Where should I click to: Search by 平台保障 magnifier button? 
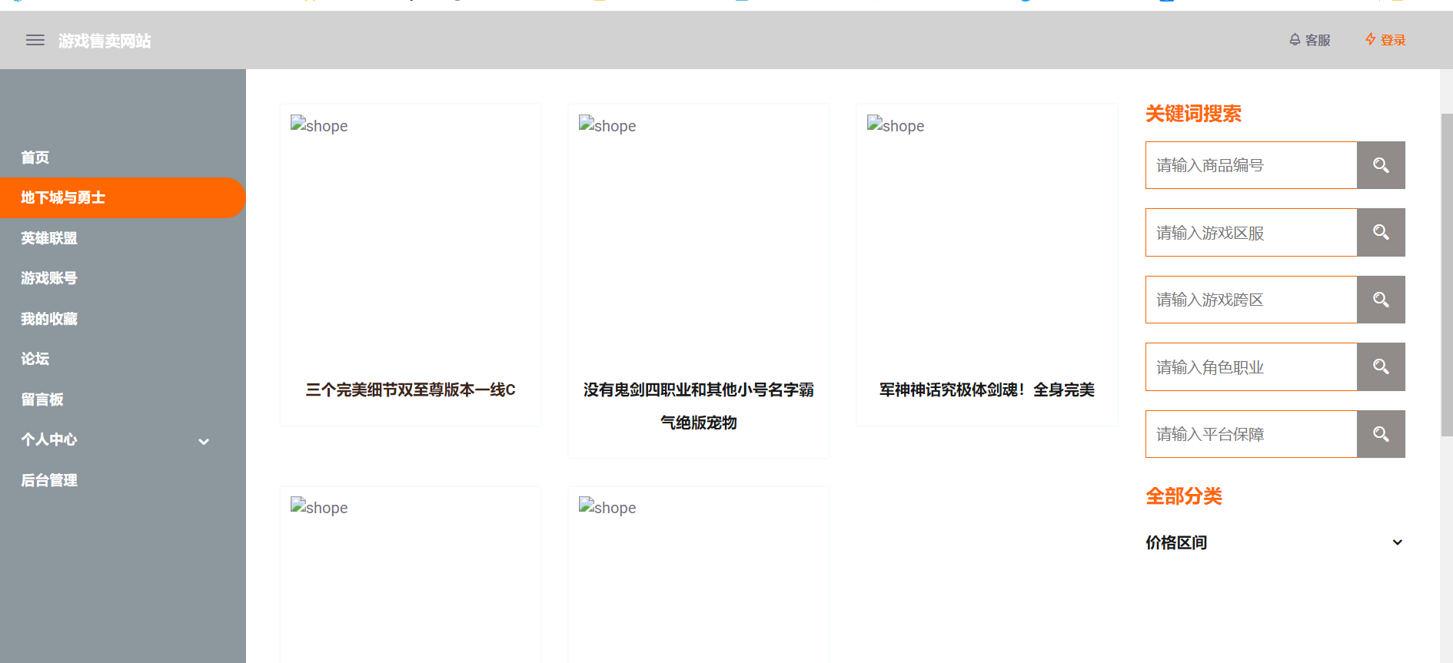[x=1381, y=434]
